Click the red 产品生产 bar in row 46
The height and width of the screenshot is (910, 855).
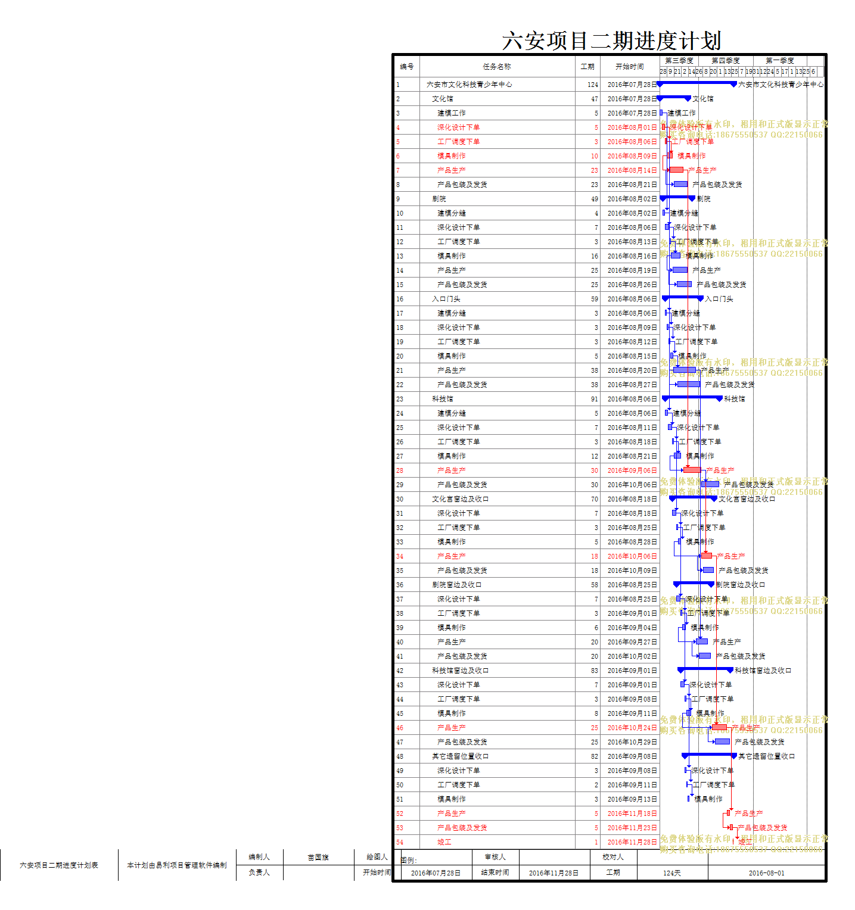720,727
